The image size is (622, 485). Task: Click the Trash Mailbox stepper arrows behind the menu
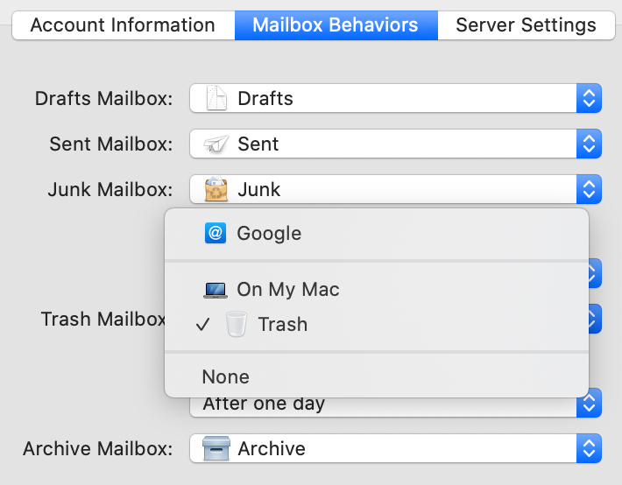(596, 319)
